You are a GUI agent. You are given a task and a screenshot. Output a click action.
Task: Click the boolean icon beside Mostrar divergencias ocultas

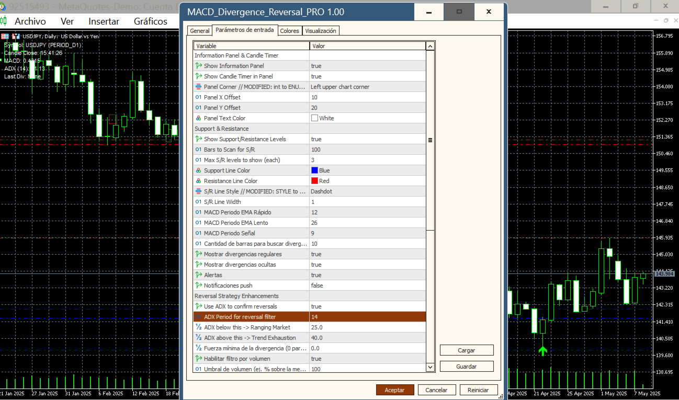pyautogui.click(x=198, y=265)
